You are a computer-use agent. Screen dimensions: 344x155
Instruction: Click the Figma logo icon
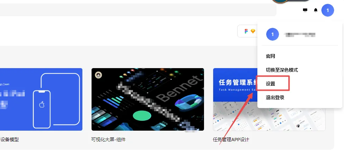pyautogui.click(x=246, y=31)
